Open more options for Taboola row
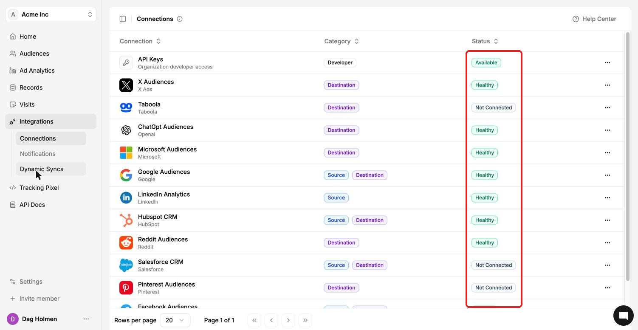The width and height of the screenshot is (638, 330). [x=607, y=108]
